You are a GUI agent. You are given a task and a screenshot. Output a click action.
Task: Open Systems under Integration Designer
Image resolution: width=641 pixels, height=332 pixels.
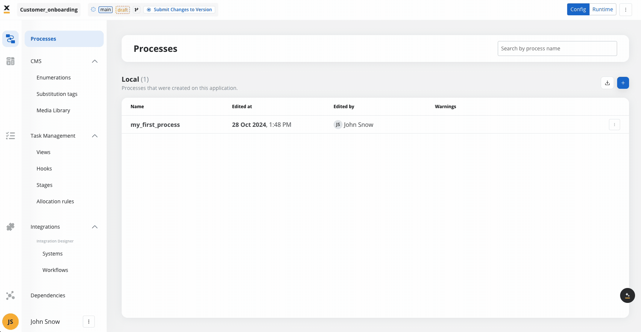pyautogui.click(x=53, y=254)
